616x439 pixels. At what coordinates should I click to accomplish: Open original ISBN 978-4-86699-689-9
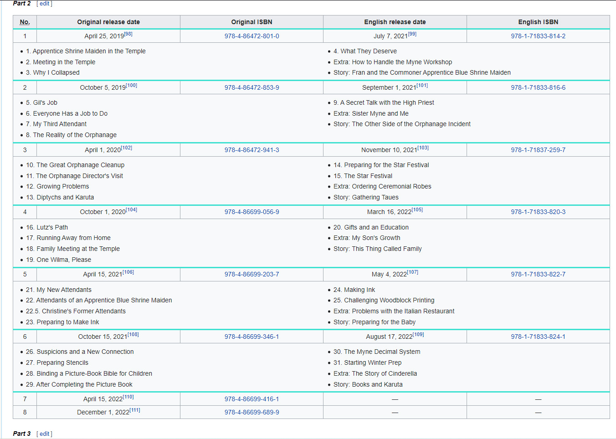click(x=252, y=412)
